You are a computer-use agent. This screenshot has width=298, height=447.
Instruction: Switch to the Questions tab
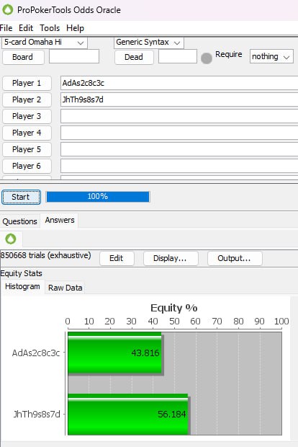[x=19, y=221]
